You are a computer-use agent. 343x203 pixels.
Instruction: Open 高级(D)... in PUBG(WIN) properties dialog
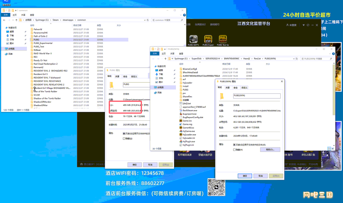(x=270, y=150)
